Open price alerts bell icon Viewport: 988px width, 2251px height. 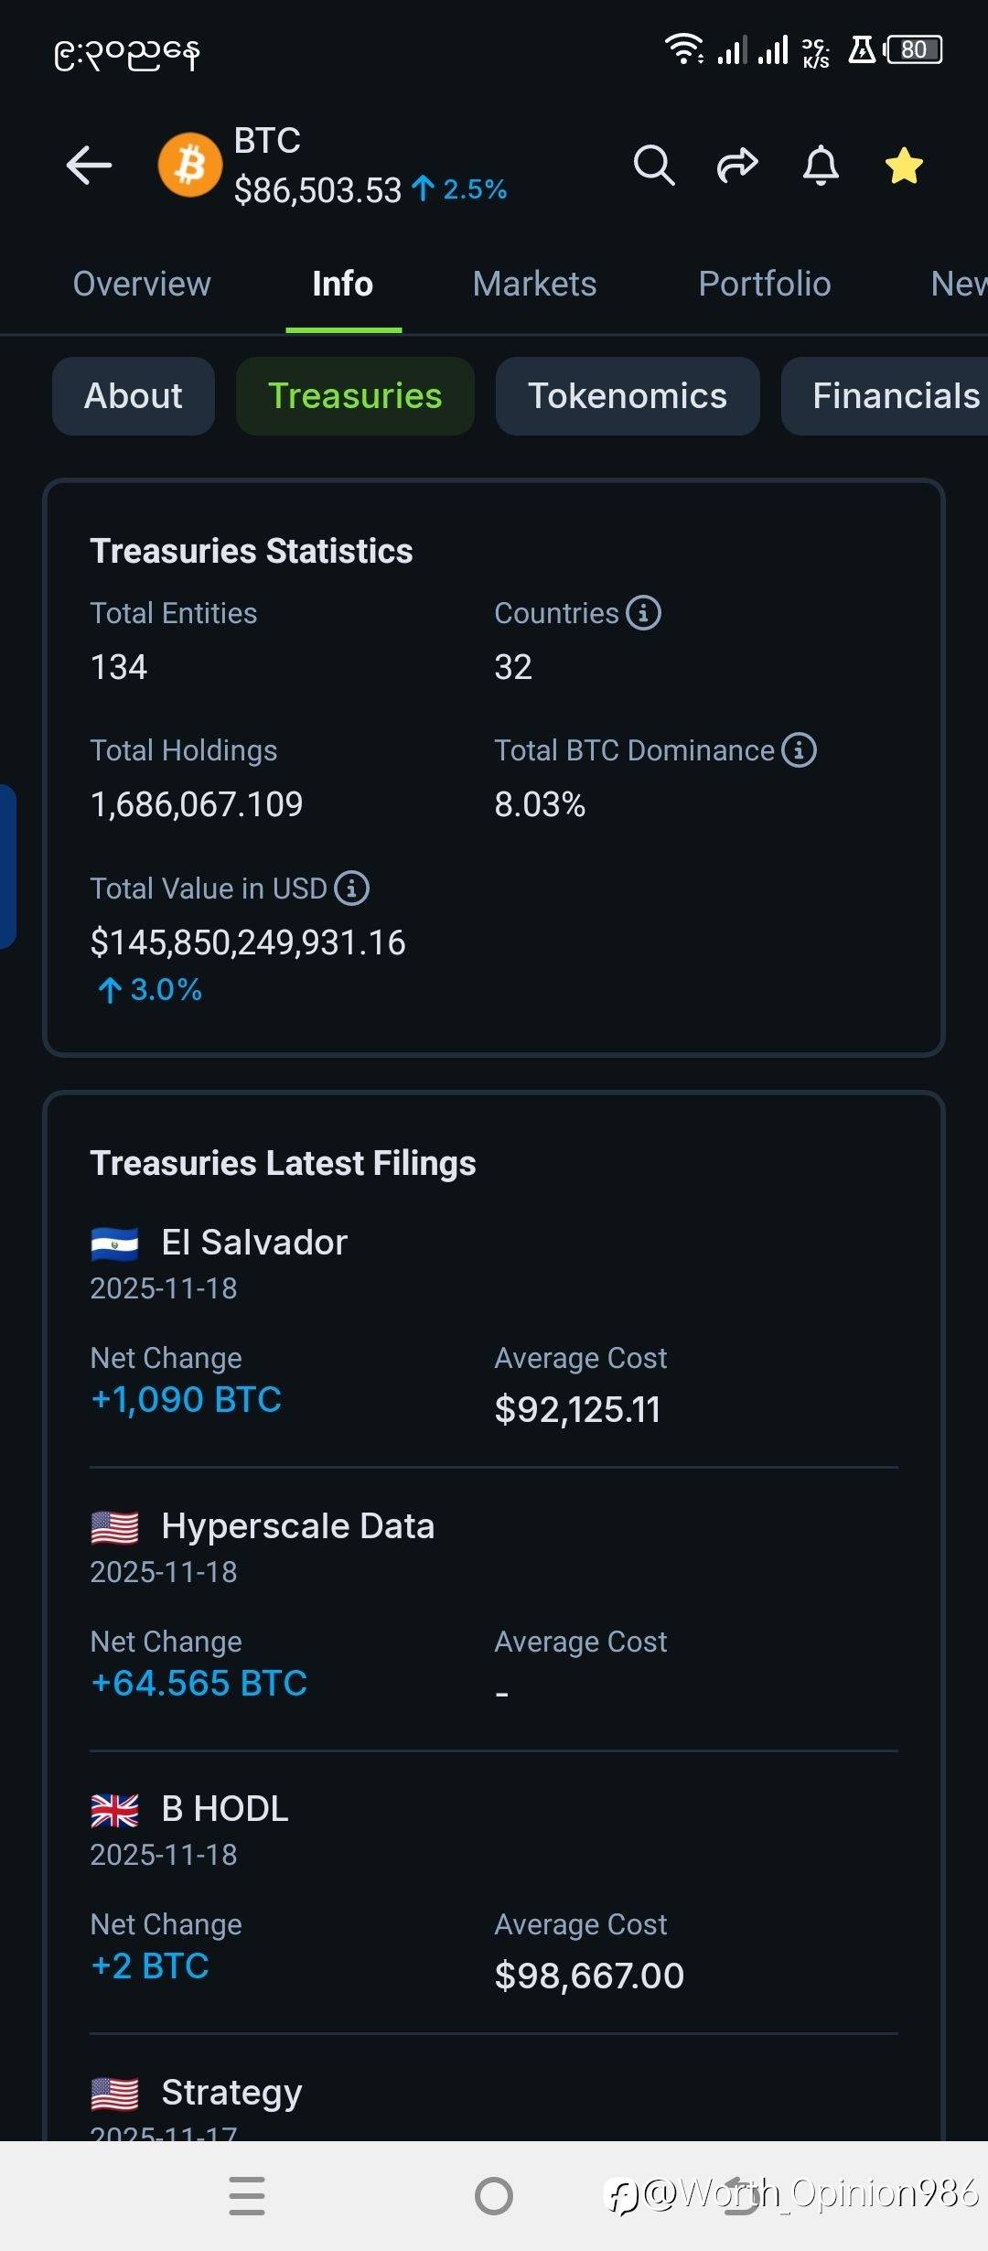click(x=821, y=166)
